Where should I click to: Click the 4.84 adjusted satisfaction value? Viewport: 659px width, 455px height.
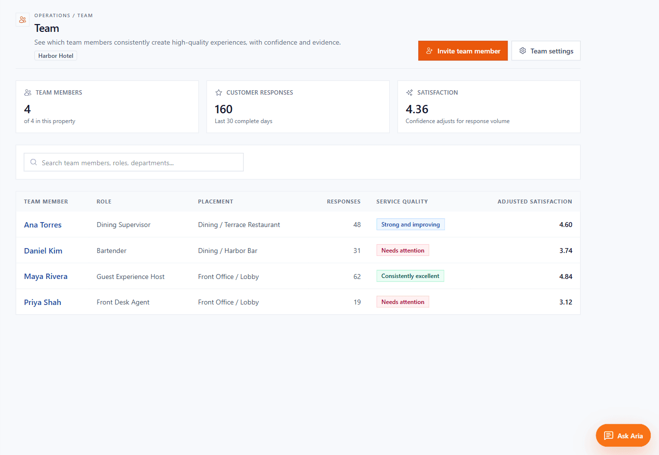click(565, 277)
